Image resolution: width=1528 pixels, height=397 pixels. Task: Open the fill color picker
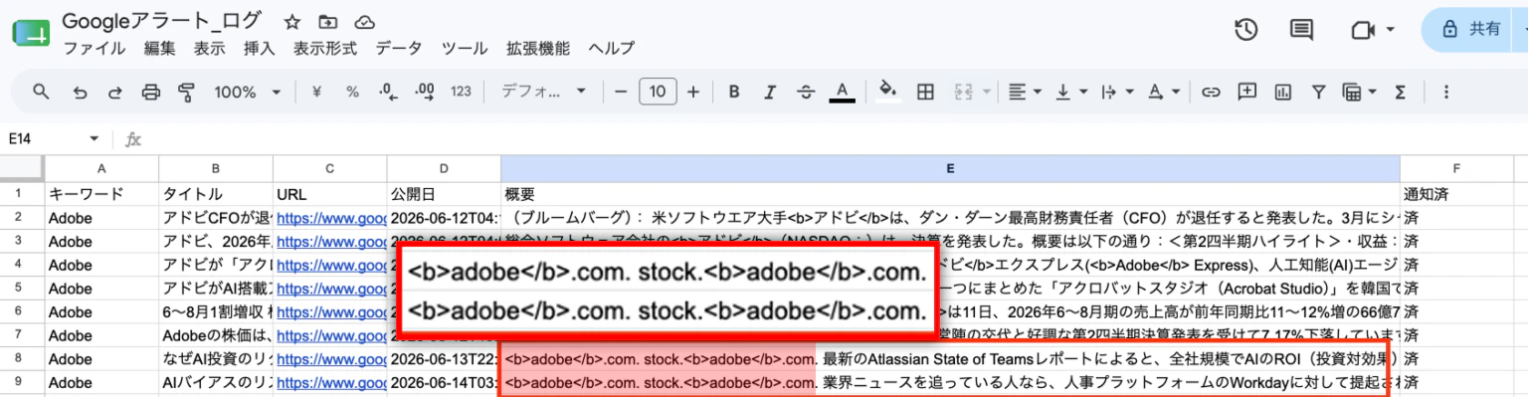[x=888, y=92]
